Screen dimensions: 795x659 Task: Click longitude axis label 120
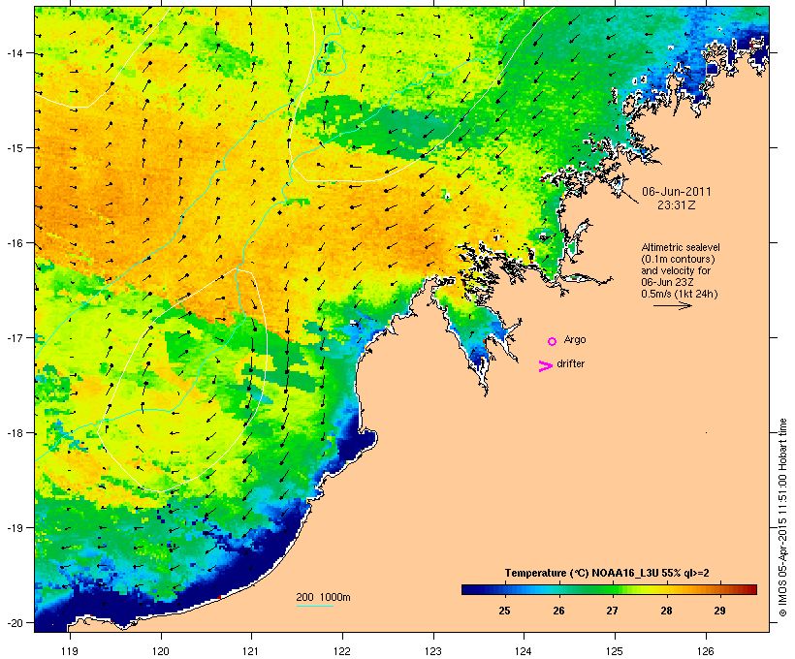point(161,651)
